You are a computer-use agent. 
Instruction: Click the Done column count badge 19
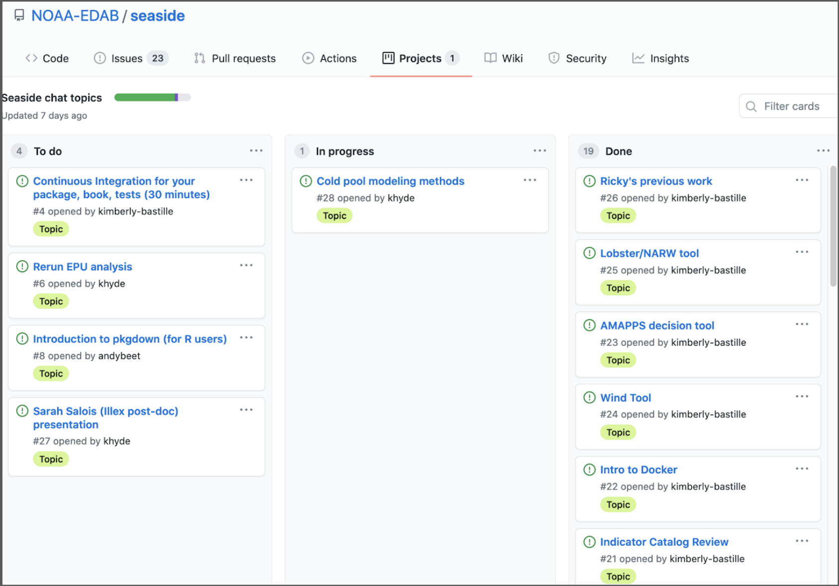pos(588,151)
